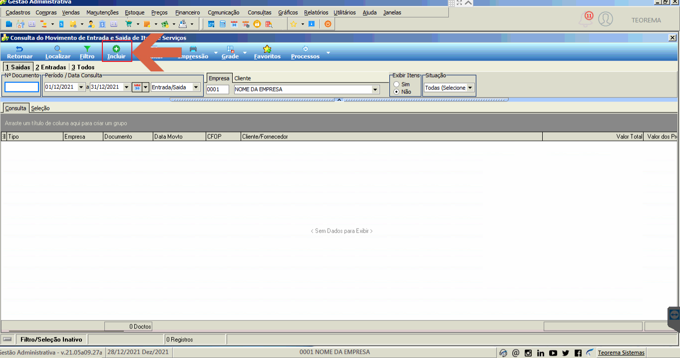The image size is (680, 358).
Task: Open dropdown arrow next to shopping cart icon
Action: (137, 23)
